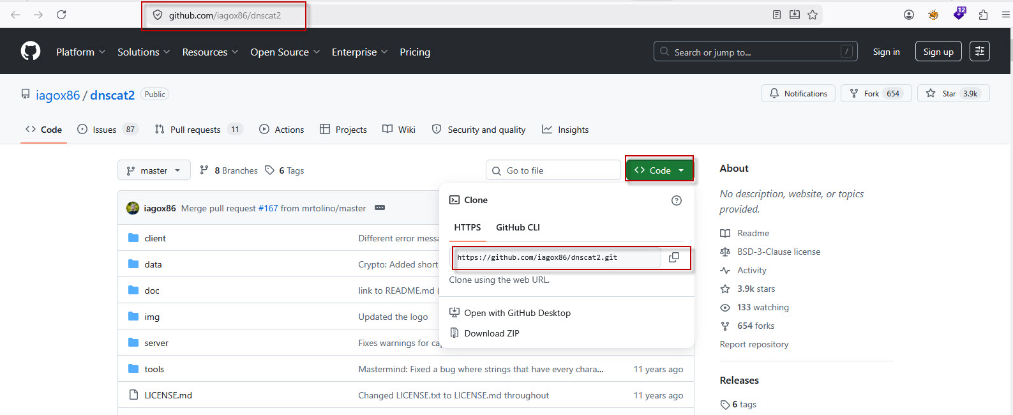Expand commit message ellipsis for latest commit

[380, 208]
